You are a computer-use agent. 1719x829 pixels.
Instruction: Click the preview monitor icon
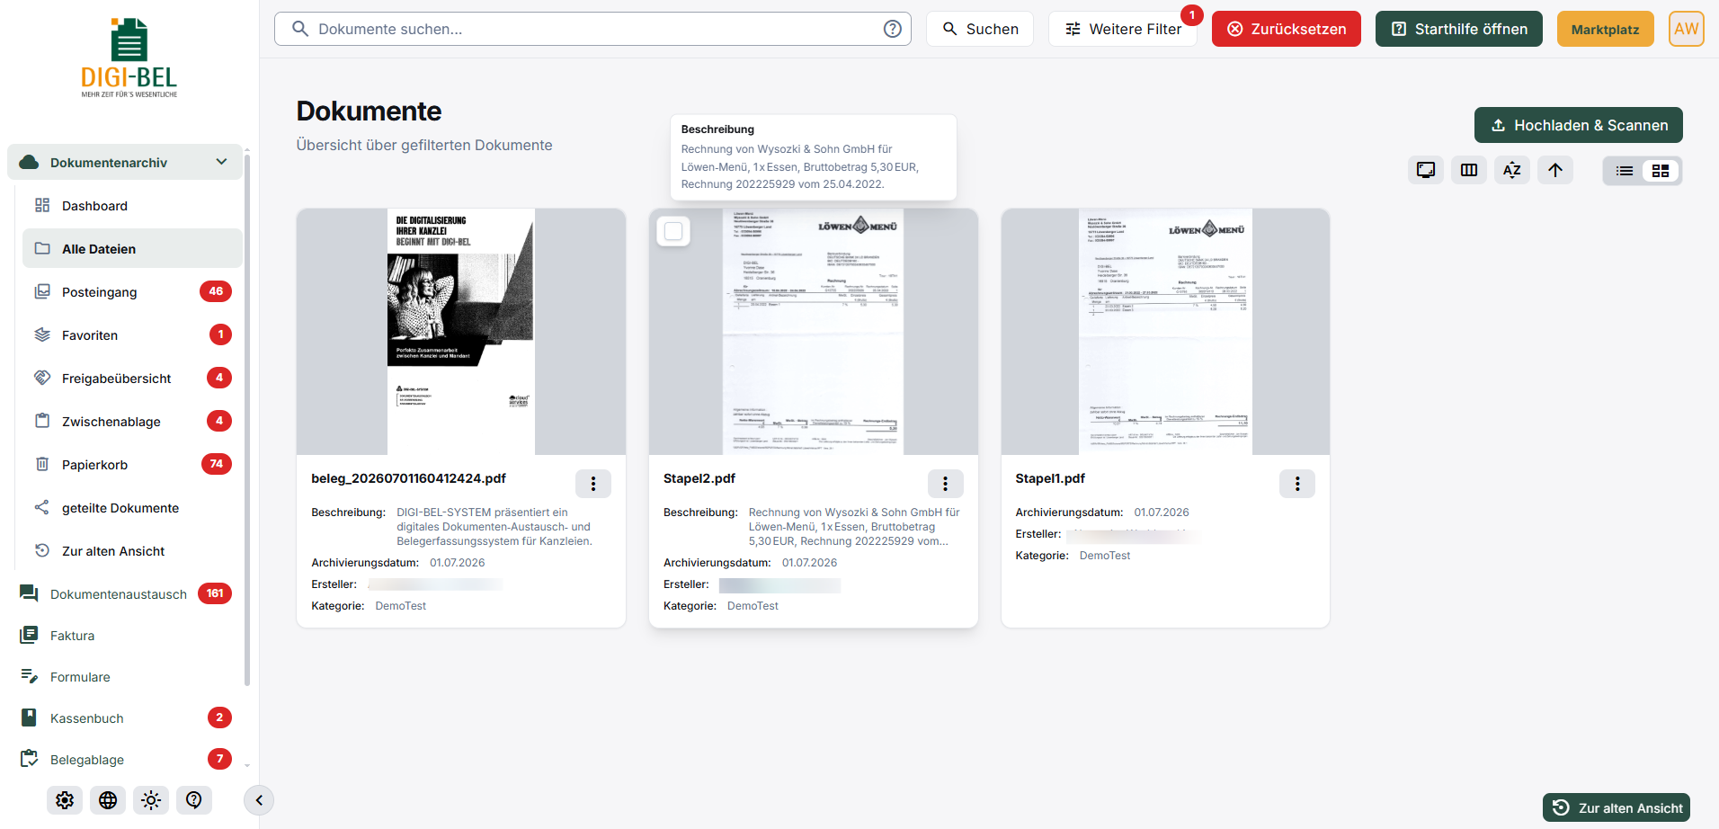[1426, 170]
